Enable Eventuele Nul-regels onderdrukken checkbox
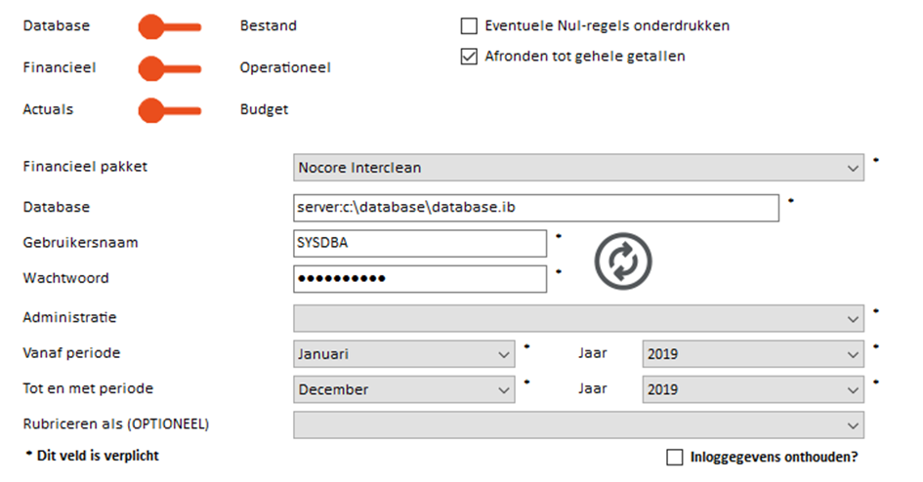This screenshot has width=923, height=482. [469, 26]
